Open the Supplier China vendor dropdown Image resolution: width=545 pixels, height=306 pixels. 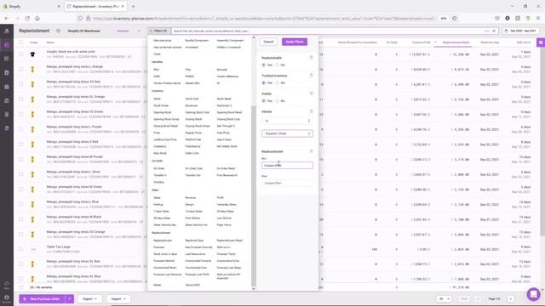pos(287,133)
